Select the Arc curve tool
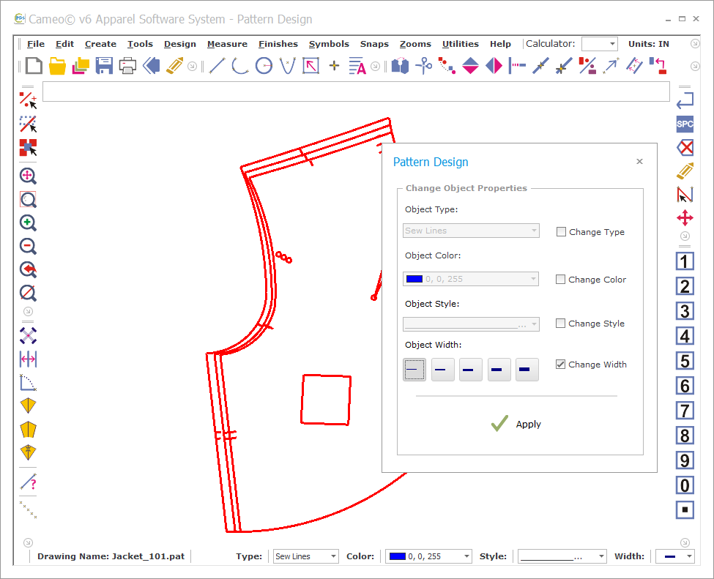The width and height of the screenshot is (714, 579). (240, 66)
